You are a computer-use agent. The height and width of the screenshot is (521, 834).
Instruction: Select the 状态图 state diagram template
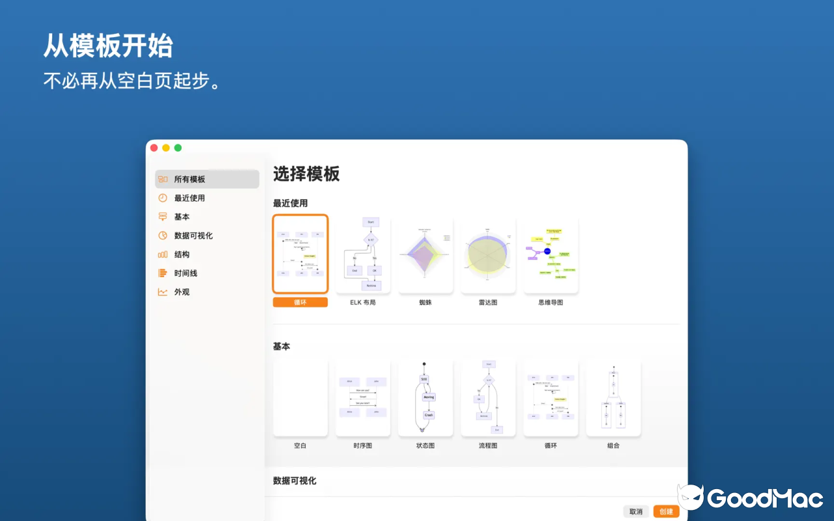pyautogui.click(x=425, y=398)
